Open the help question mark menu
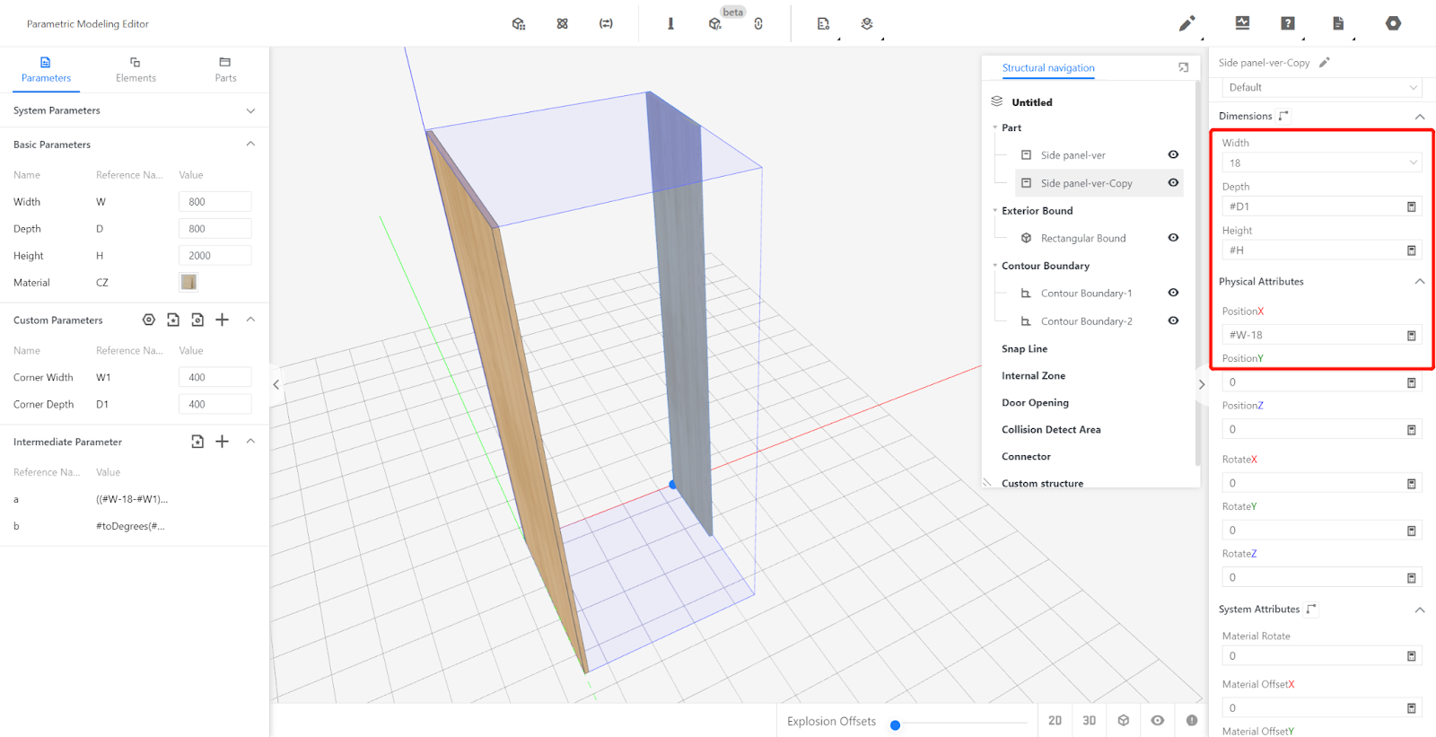Screen dimensions: 1436x737 point(1288,23)
